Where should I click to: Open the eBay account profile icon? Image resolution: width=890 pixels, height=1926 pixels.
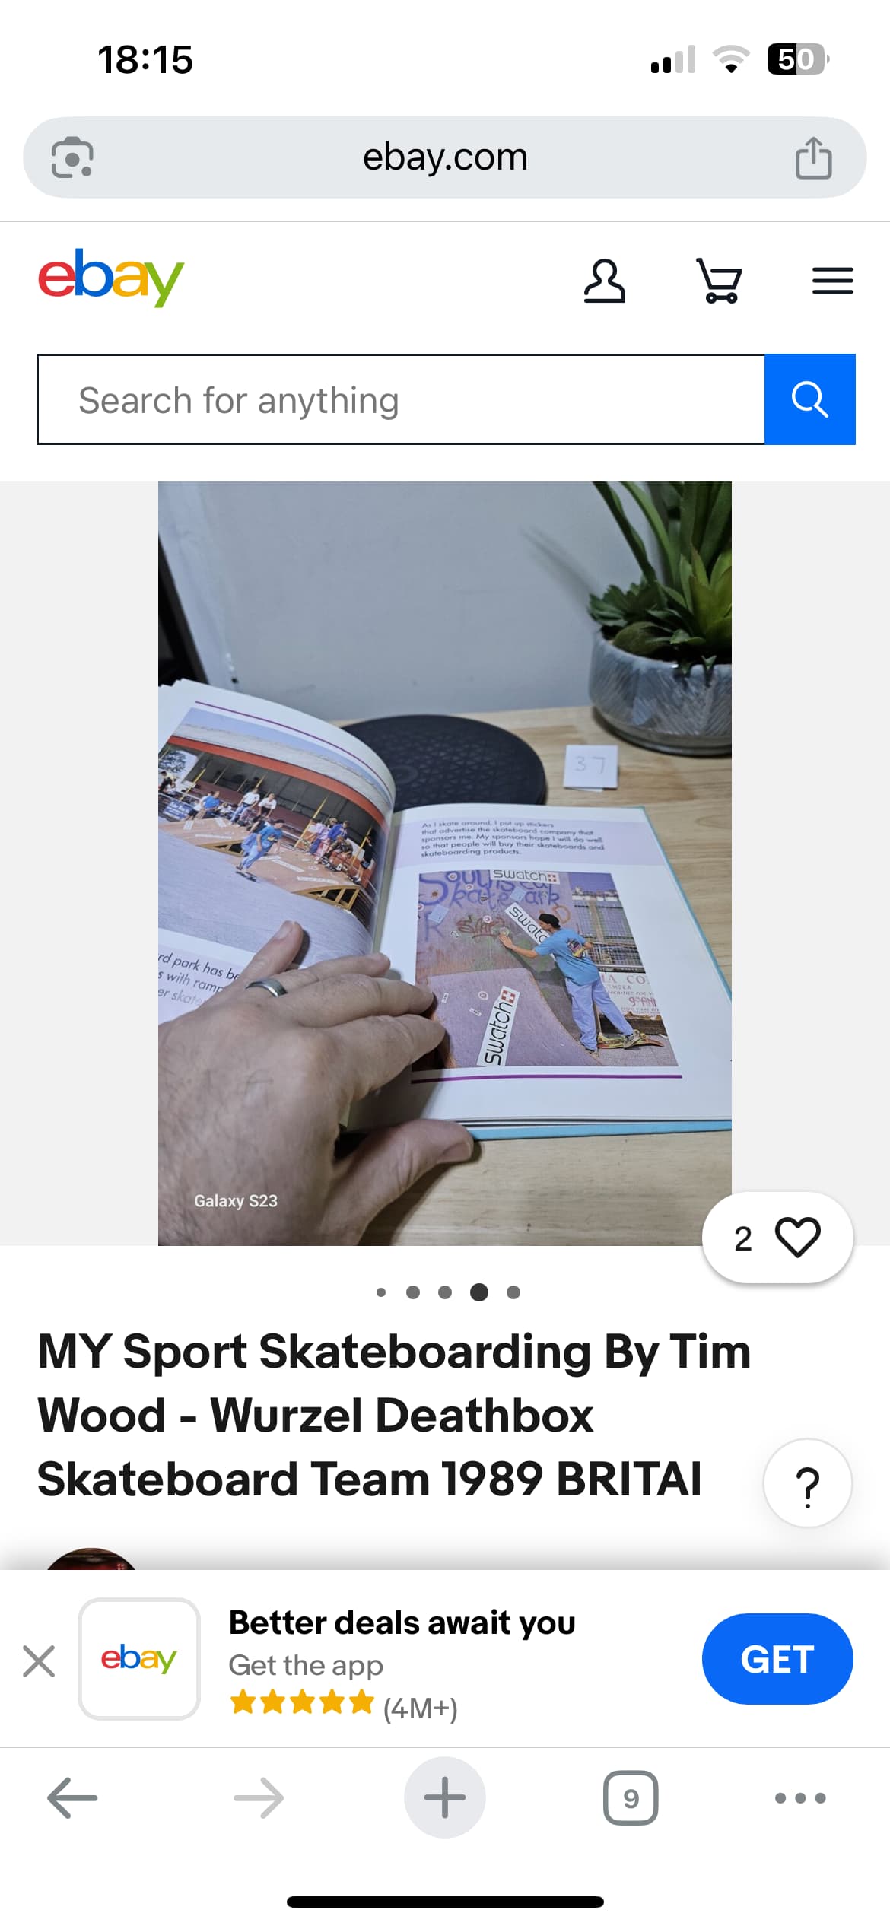(x=605, y=281)
